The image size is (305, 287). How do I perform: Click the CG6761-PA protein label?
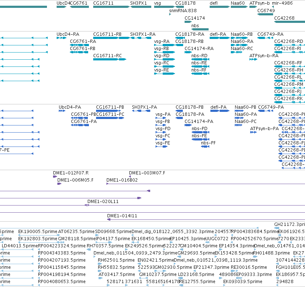click(84, 122)
